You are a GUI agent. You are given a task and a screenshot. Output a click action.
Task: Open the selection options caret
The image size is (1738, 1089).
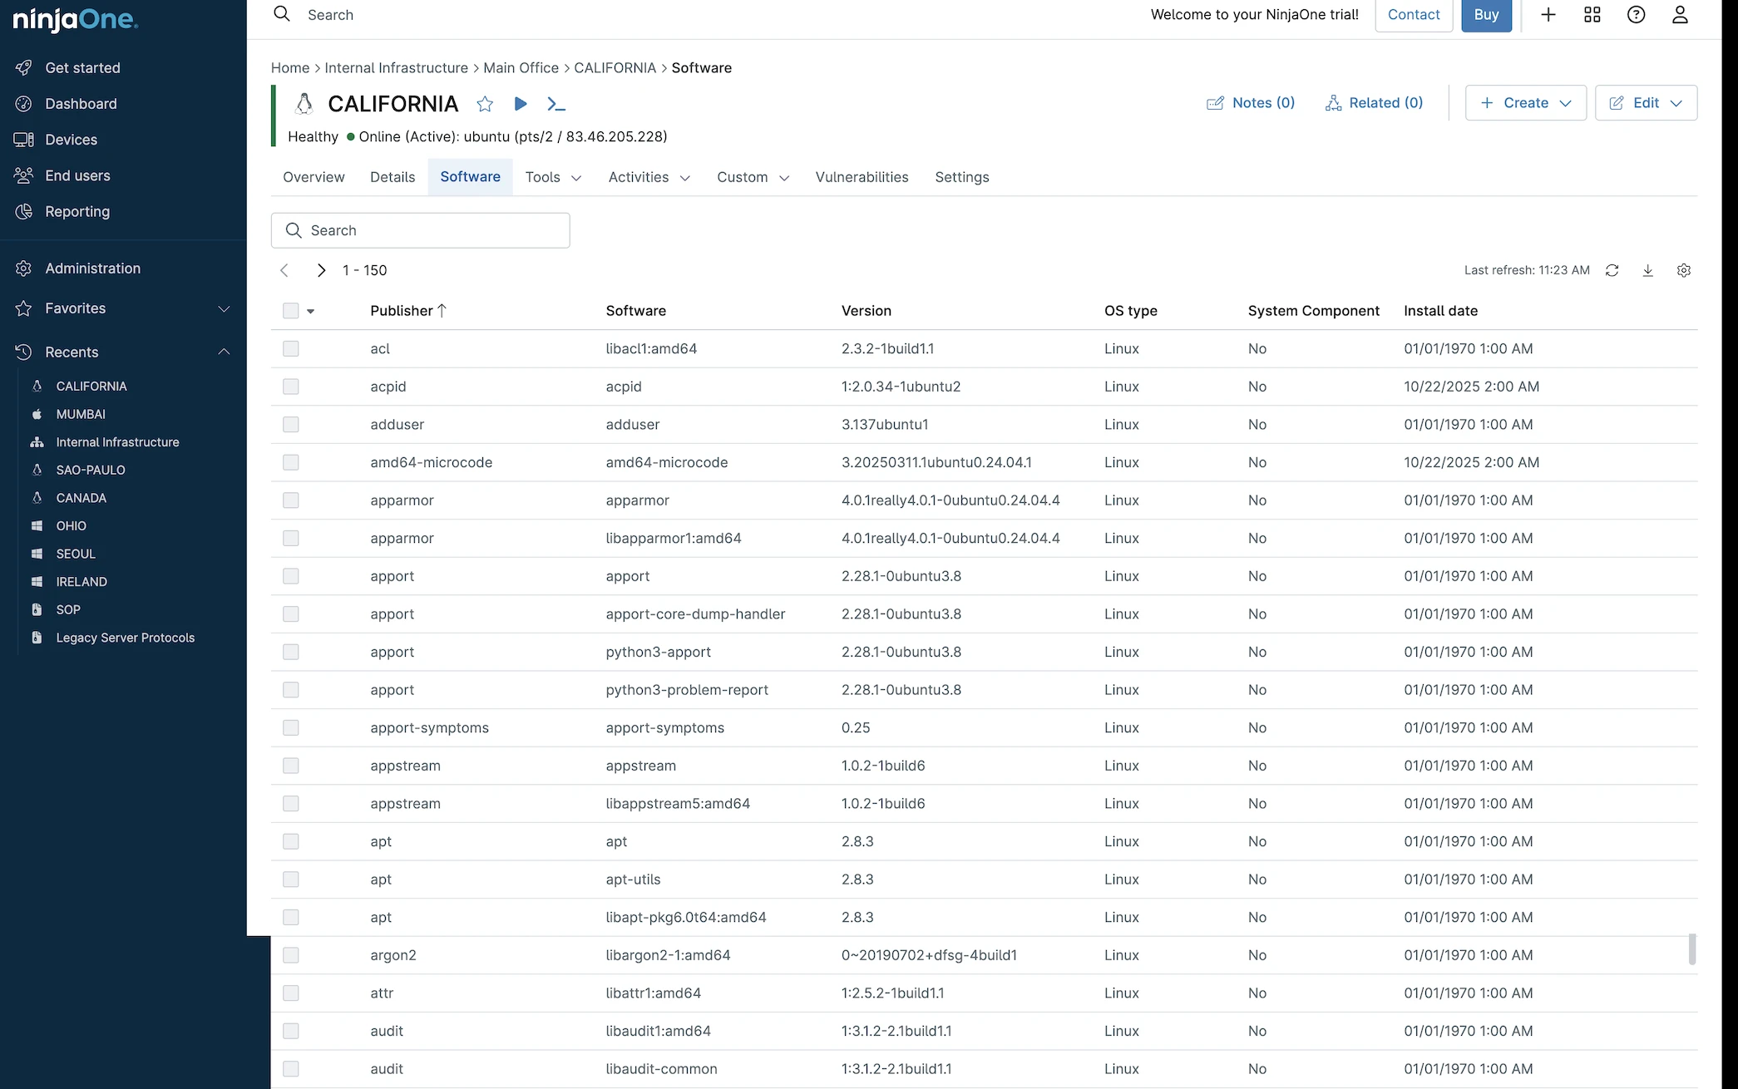[x=311, y=312]
